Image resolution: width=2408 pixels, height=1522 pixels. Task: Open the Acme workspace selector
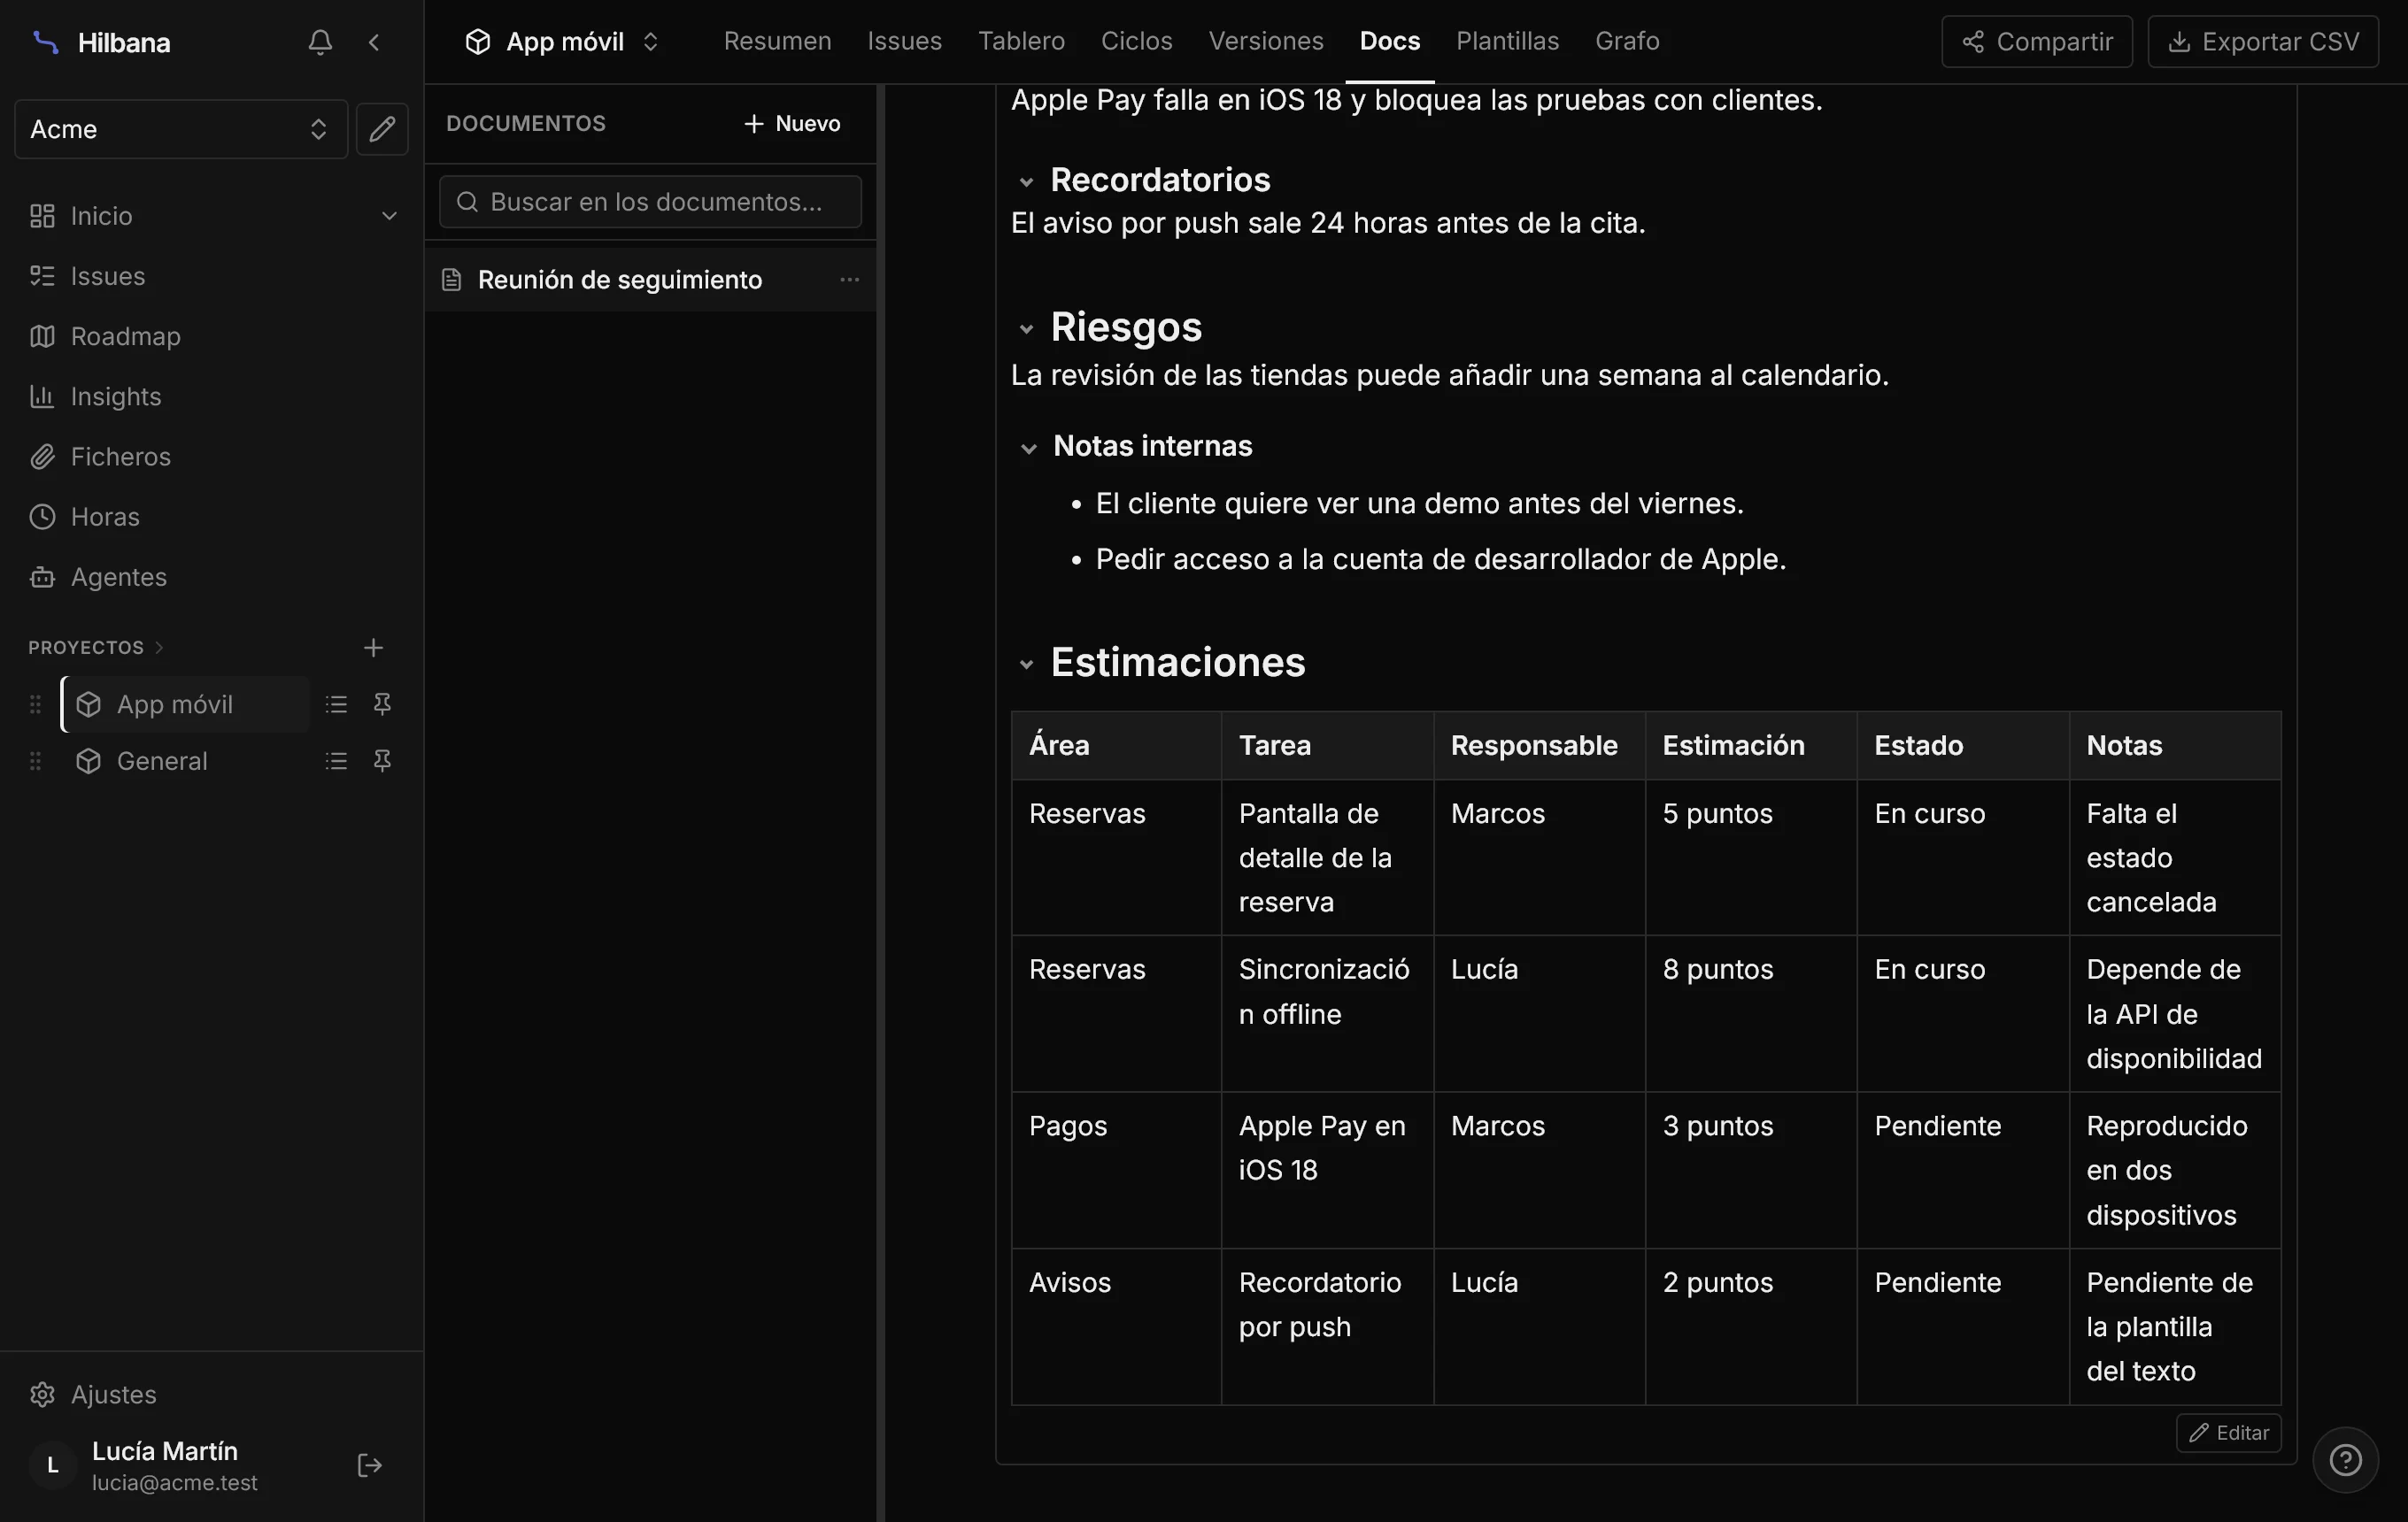click(181, 129)
